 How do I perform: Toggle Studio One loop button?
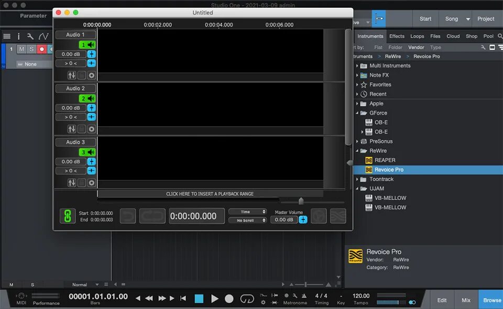tap(247, 299)
